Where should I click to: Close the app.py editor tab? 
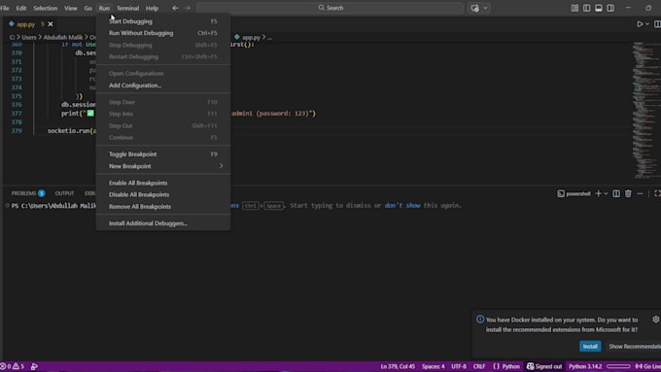[x=51, y=24]
